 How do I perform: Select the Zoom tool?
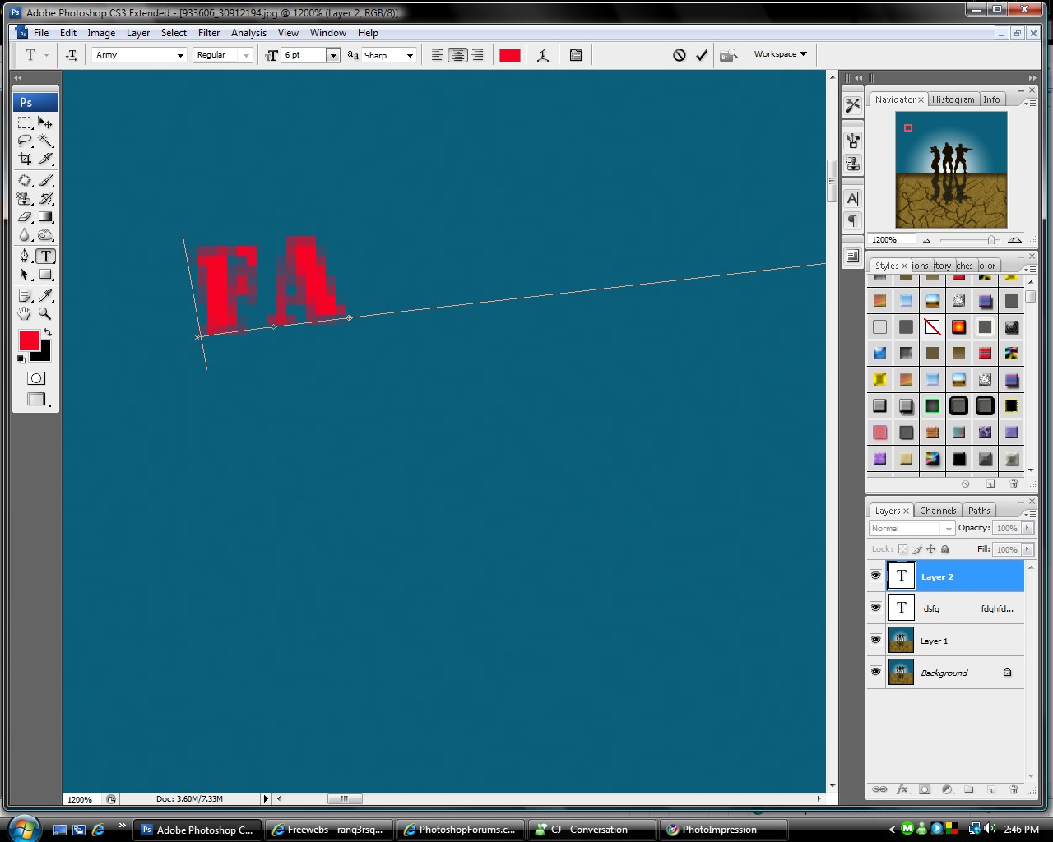[46, 314]
